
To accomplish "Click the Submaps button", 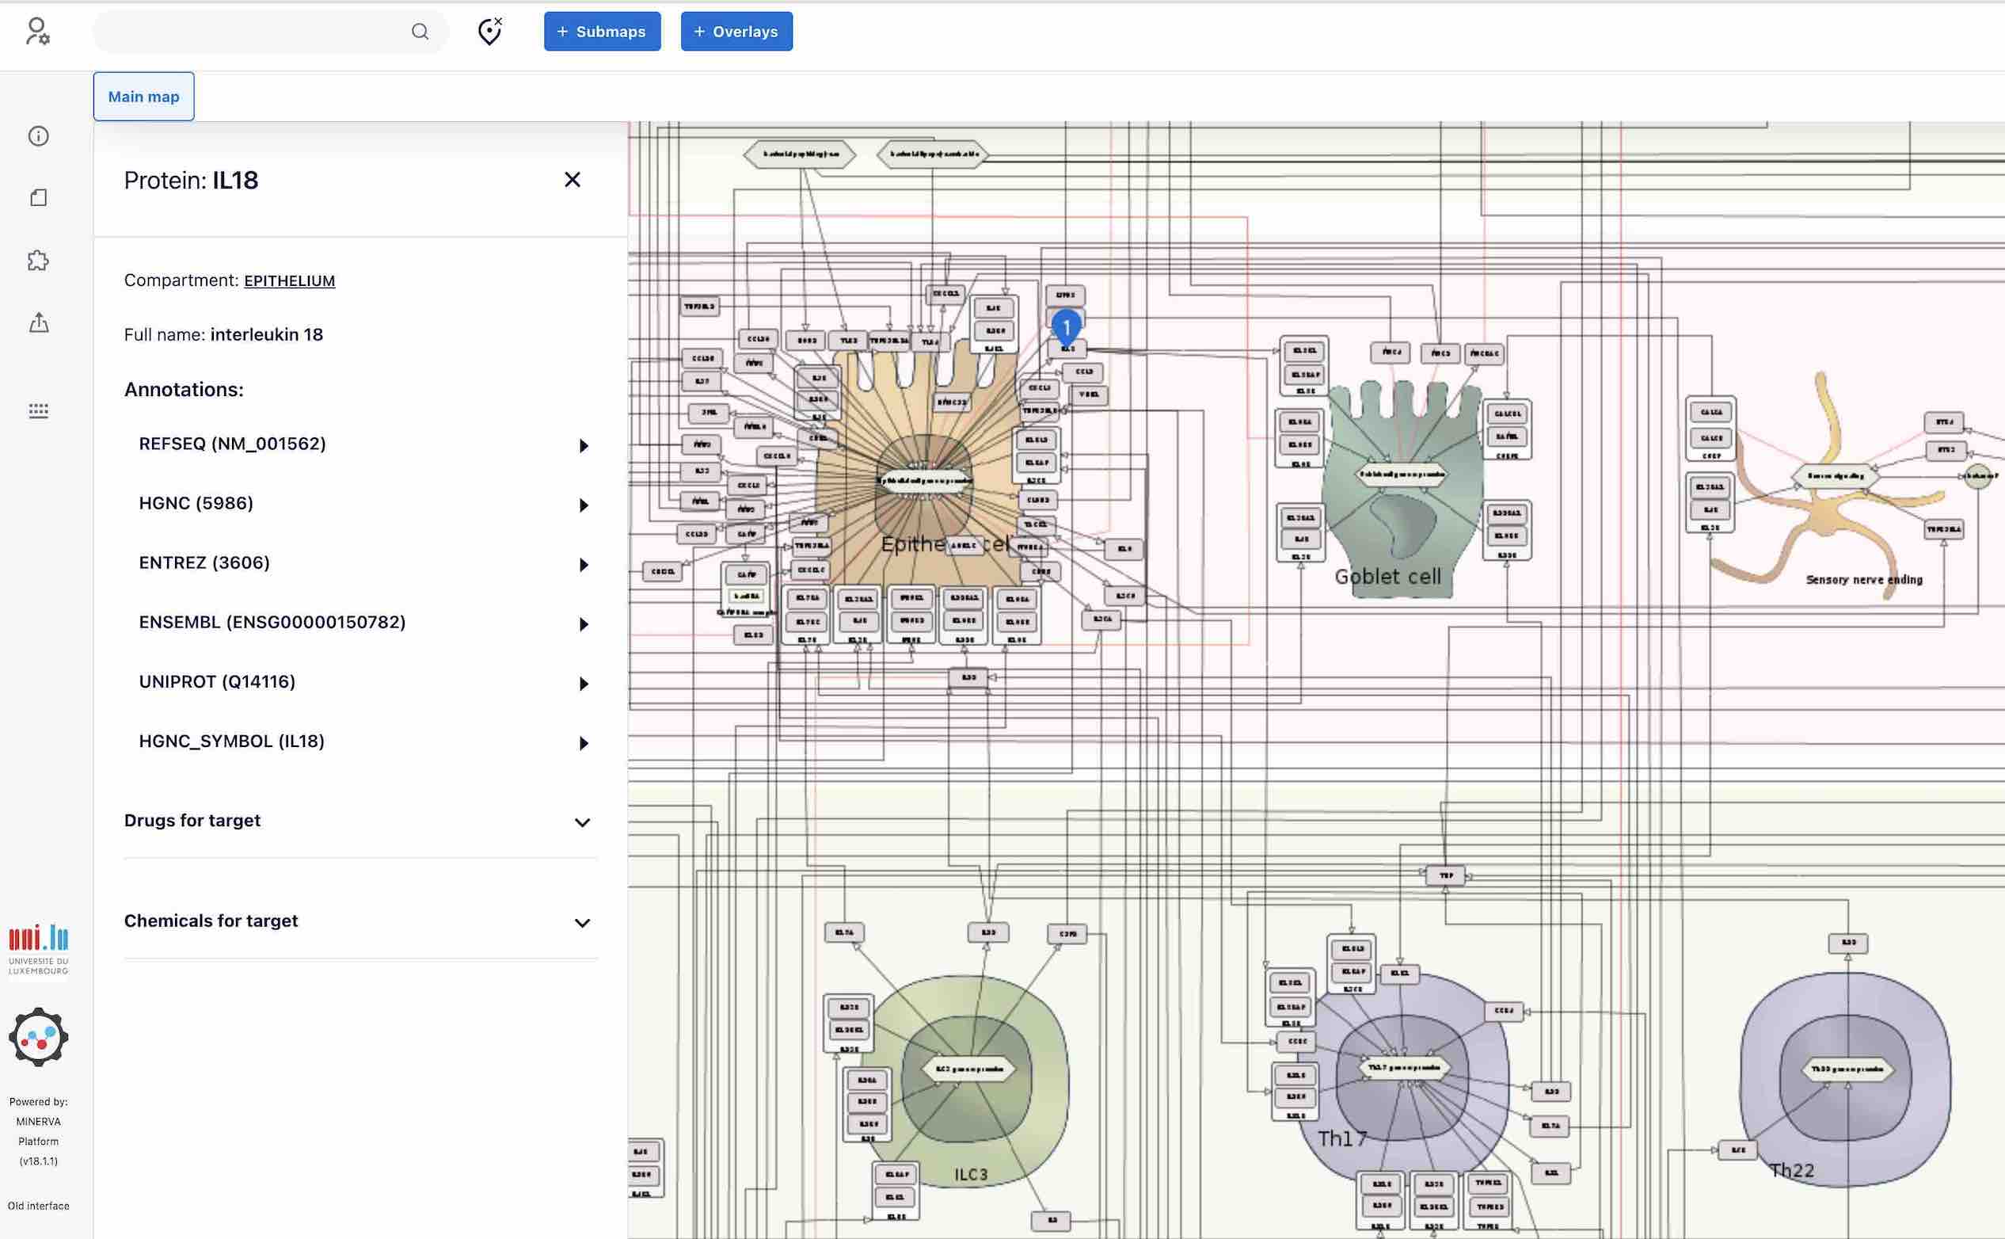I will 602,31.
